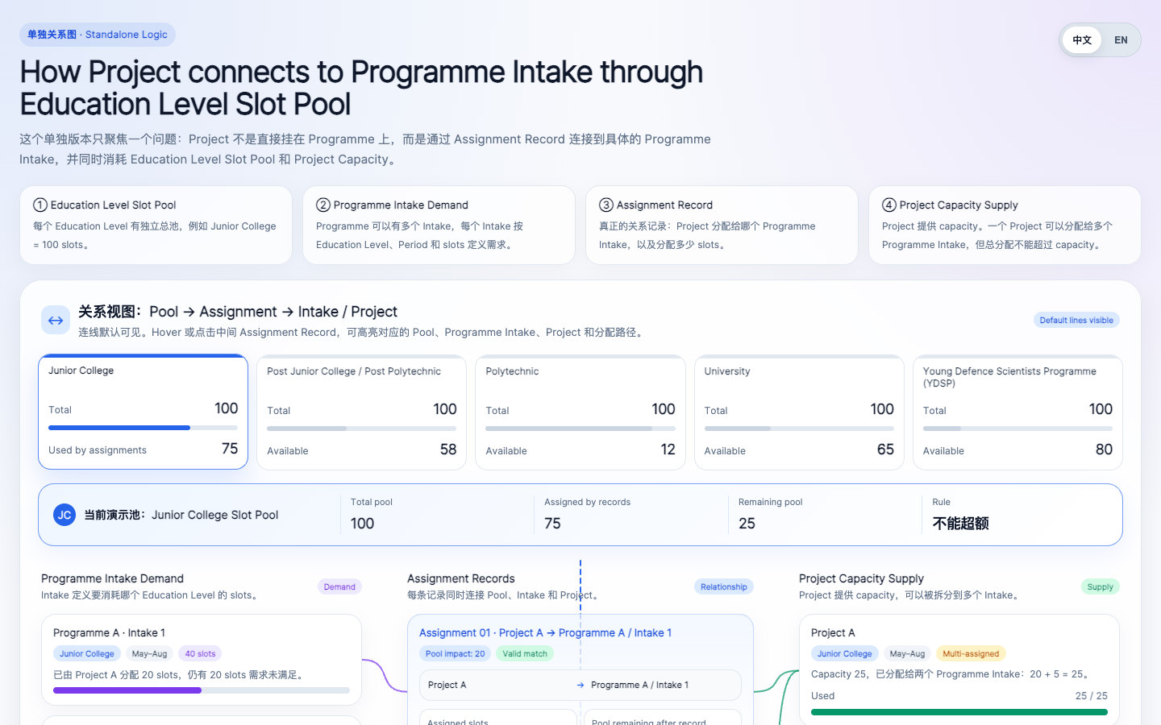This screenshot has width=1161, height=725.
Task: Click the Default lines visible badge
Action: tap(1076, 321)
